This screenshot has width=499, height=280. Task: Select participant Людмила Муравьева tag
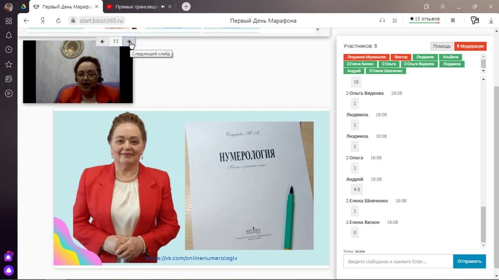(x=366, y=57)
